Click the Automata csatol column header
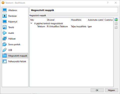The height and width of the screenshot is (94, 120). (95, 20)
